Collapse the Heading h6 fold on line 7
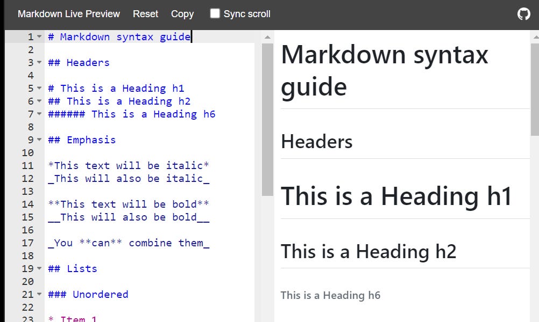 click(38, 114)
